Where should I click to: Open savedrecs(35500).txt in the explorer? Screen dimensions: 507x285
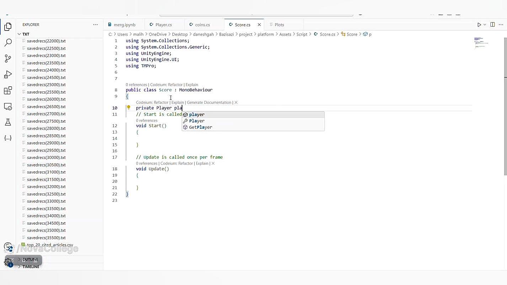pyautogui.click(x=46, y=238)
